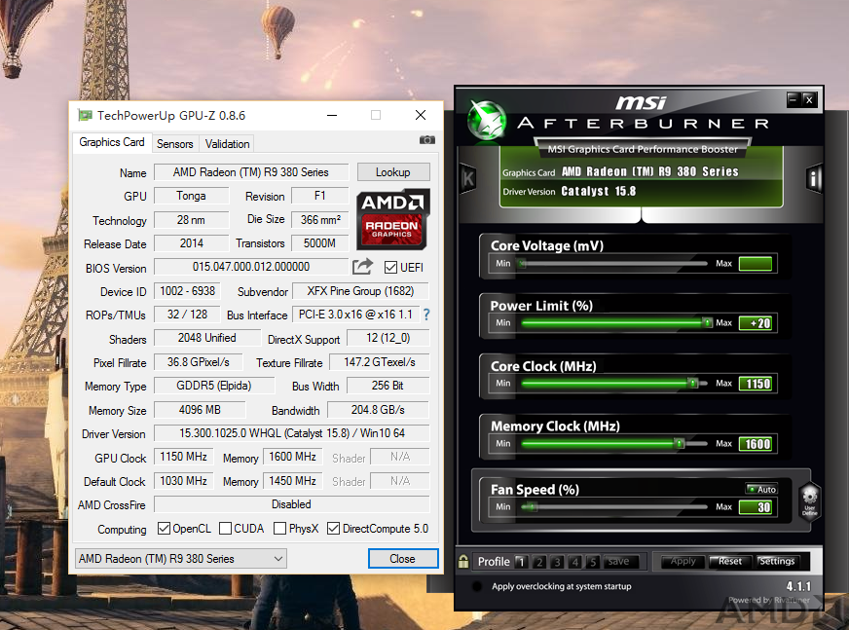This screenshot has width=849, height=630.
Task: Toggle the CUDA checkbox
Action: tap(225, 528)
